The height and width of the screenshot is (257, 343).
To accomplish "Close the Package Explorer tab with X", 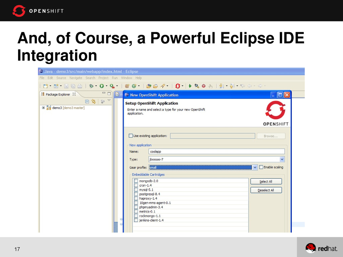I will (x=74, y=94).
